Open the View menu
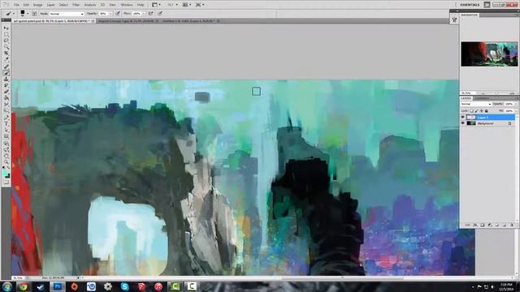 [112, 5]
